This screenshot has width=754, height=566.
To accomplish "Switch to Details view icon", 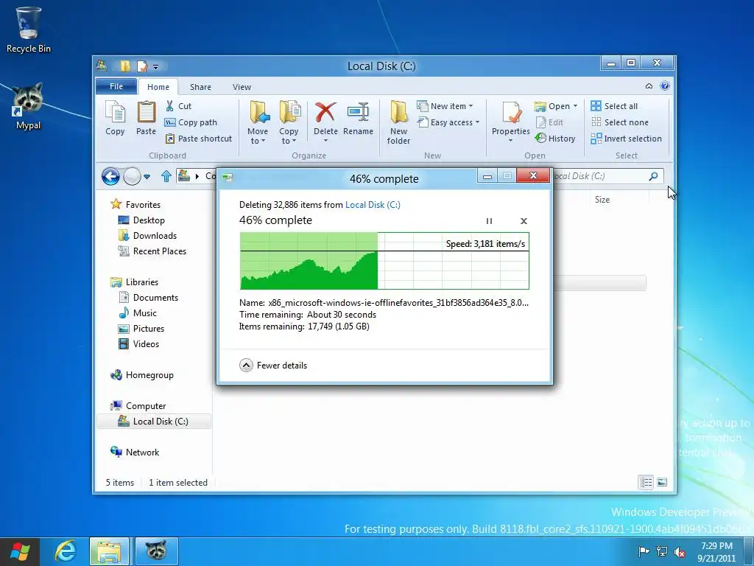I will click(x=646, y=482).
